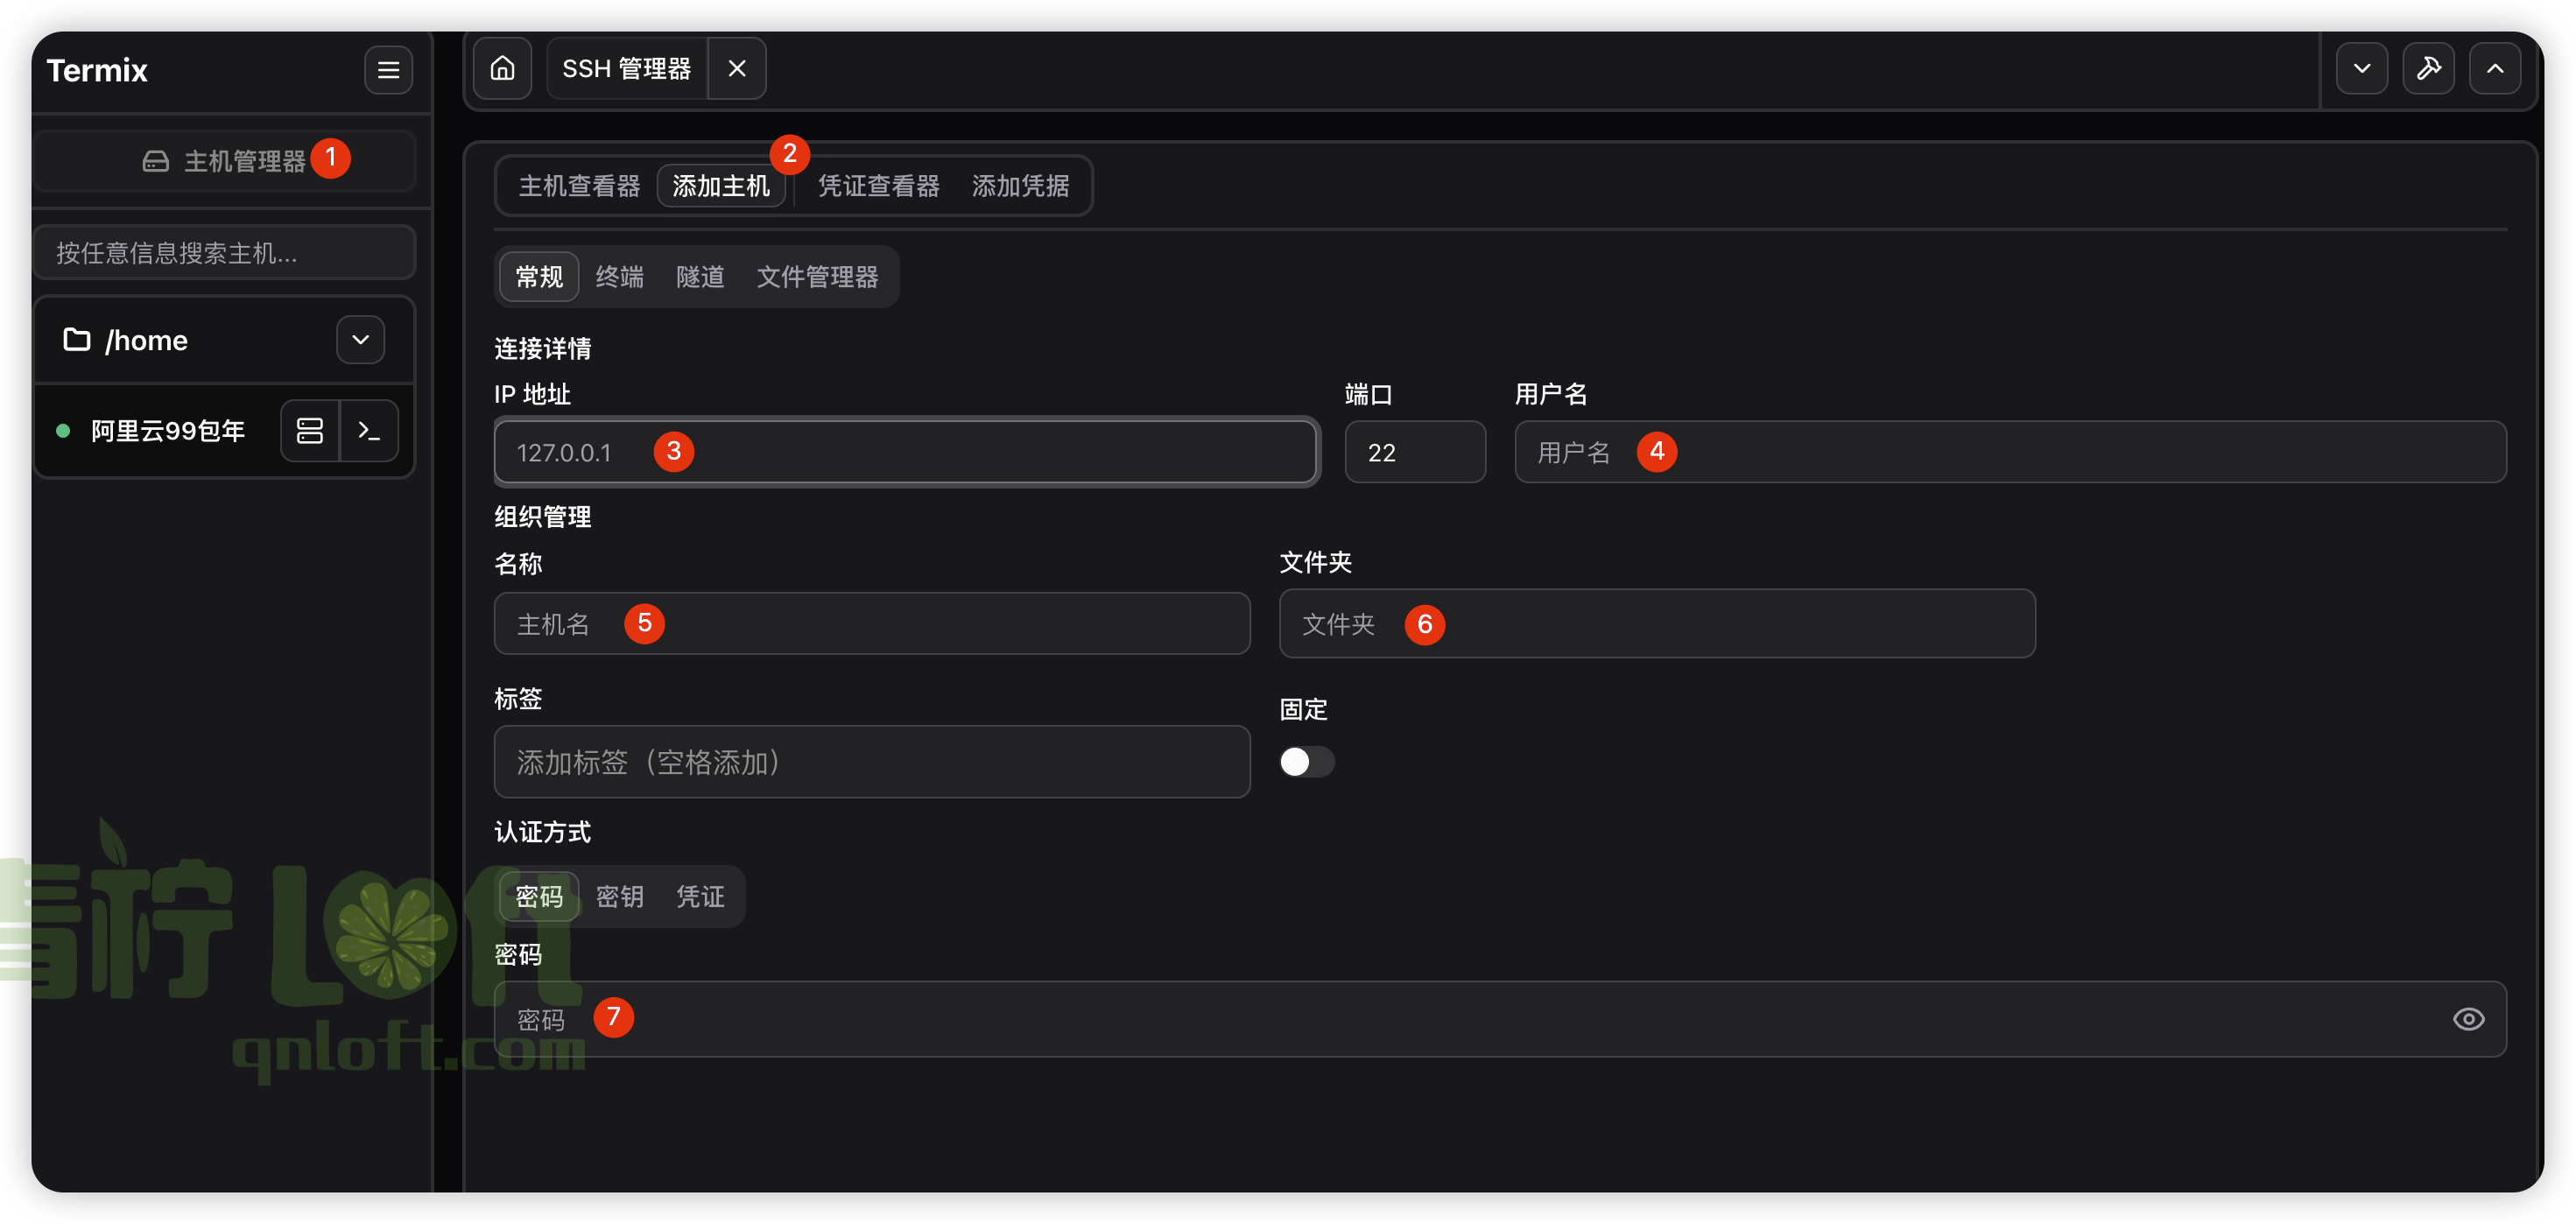The width and height of the screenshot is (2576, 1224).
Task: Open the 添加凭据 tab
Action: click(x=1020, y=186)
